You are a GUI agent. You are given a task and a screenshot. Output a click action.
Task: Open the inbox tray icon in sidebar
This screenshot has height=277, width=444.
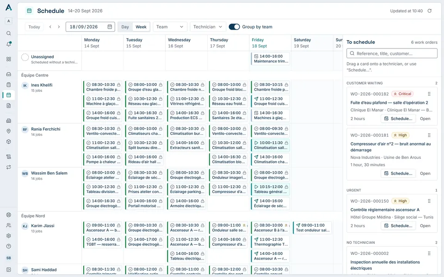click(9, 74)
